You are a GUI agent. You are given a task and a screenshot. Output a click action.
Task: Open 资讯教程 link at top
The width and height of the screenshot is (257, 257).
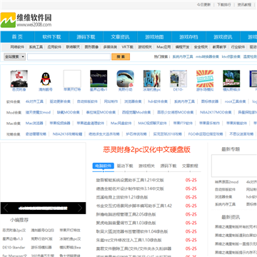[x=244, y=4]
